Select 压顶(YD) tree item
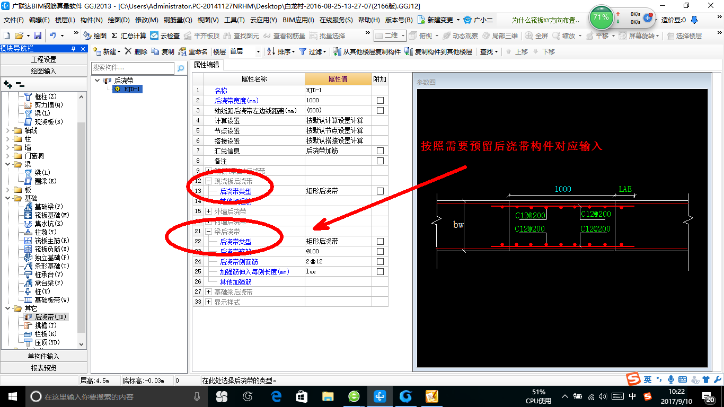Screen dimensions: 724x407 [42, 342]
